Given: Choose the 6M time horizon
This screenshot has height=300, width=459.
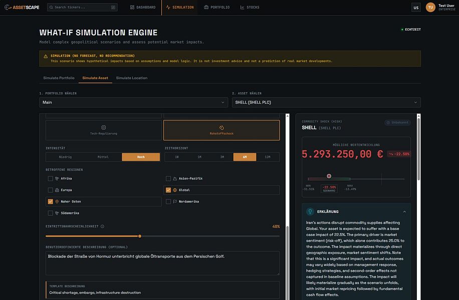Looking at the screenshot, I should coord(245,157).
